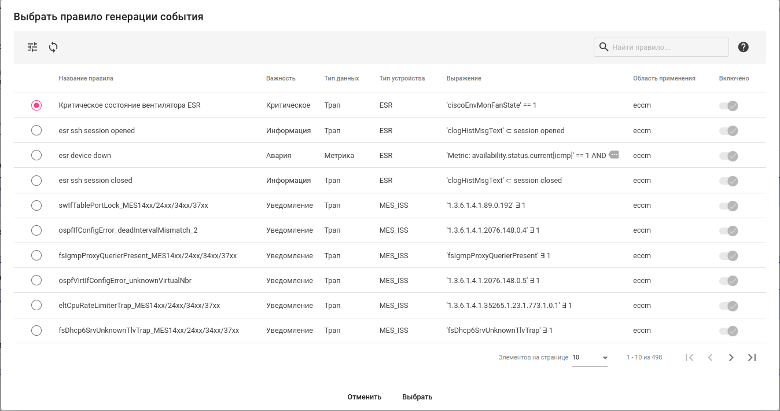Sort by Тип устройства column header
This screenshot has width=780, height=411.
[402, 79]
